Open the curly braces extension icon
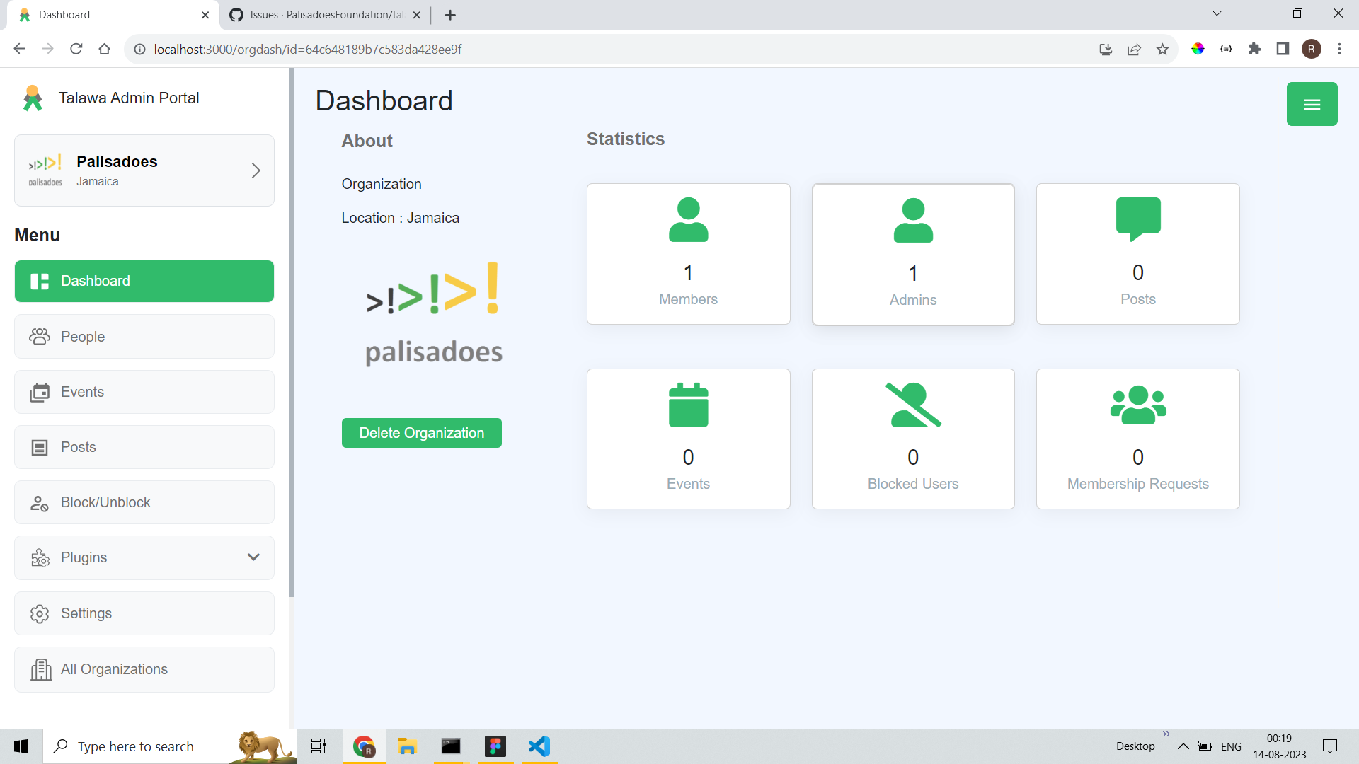1359x764 pixels. coord(1226,49)
